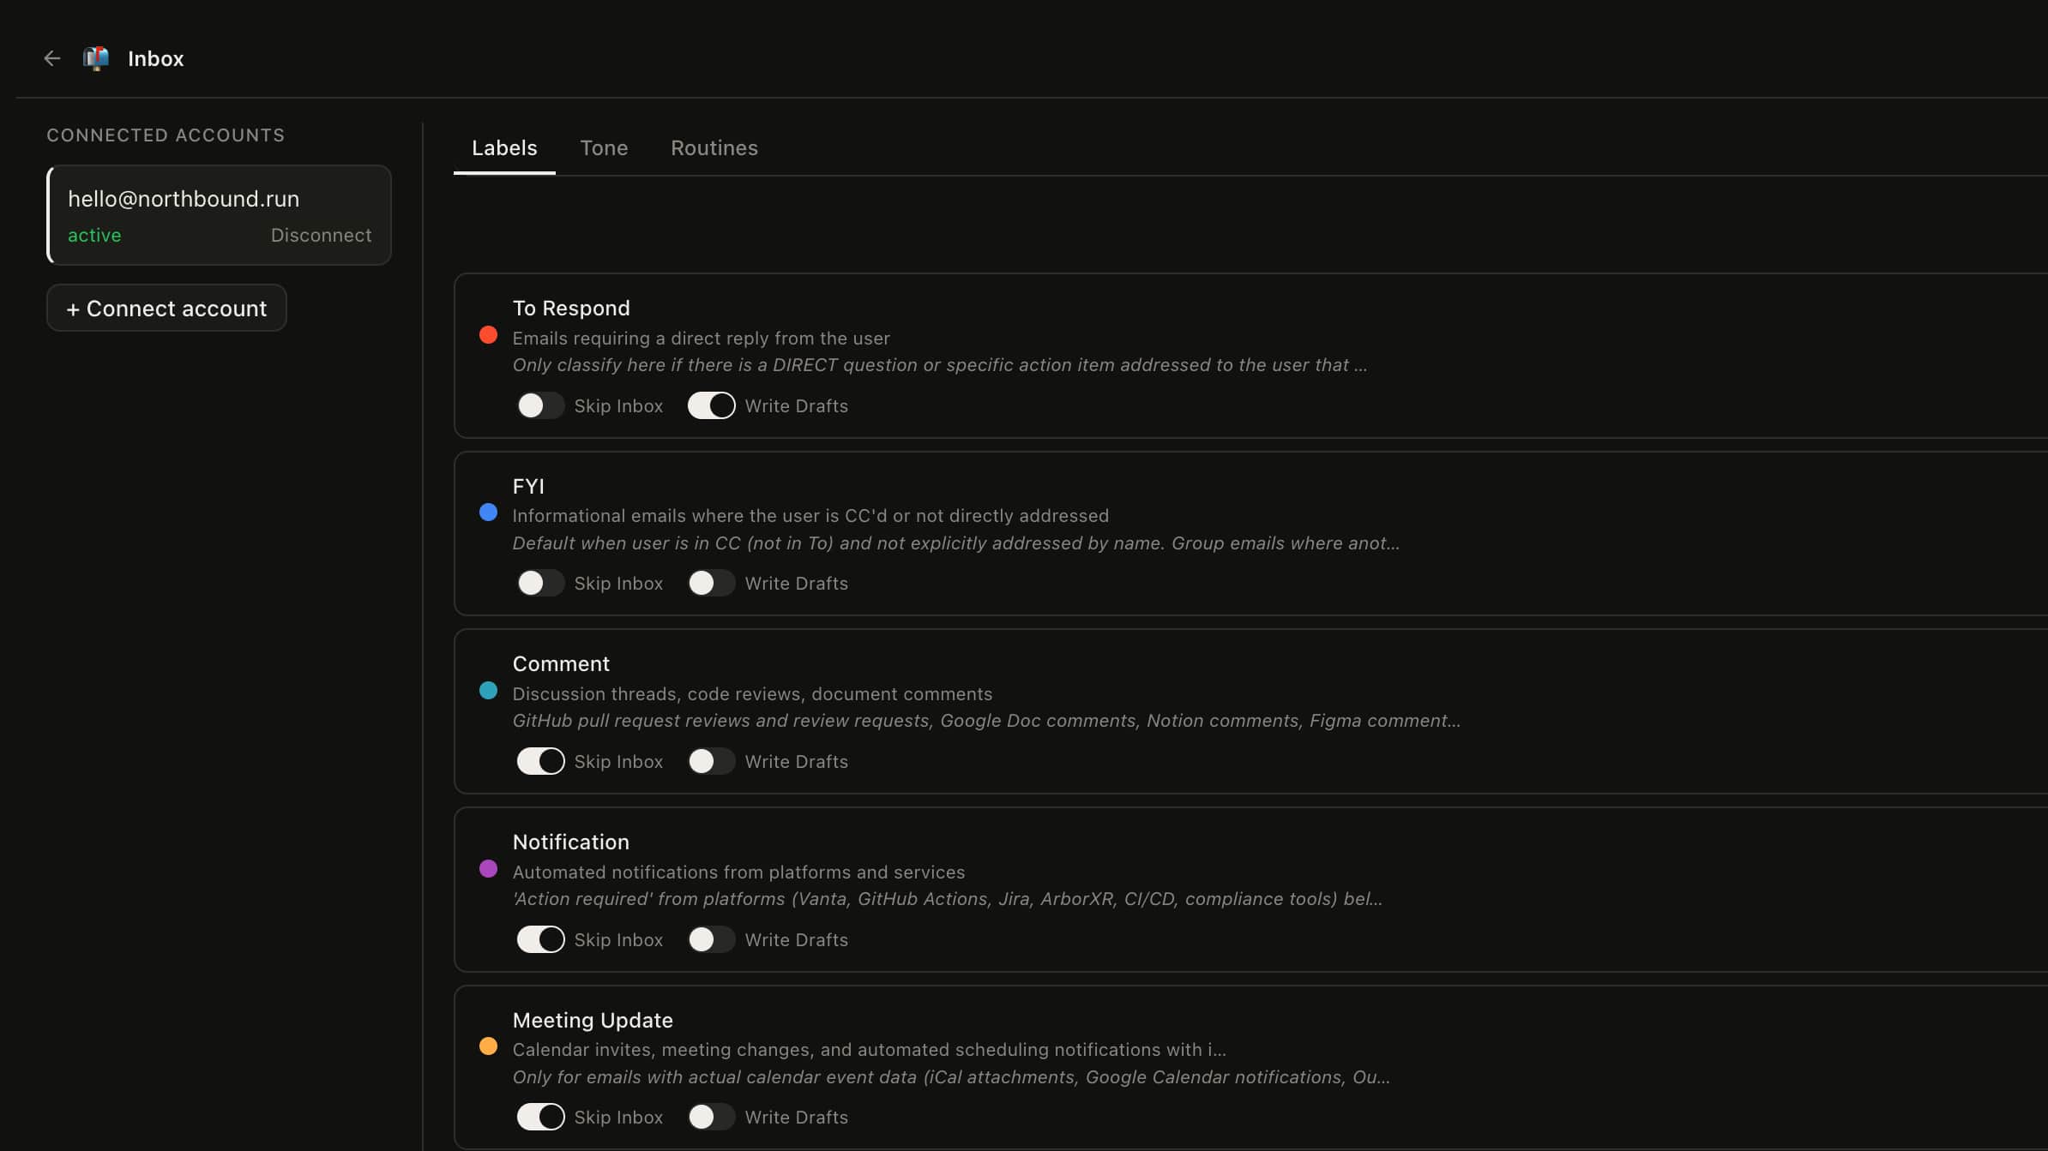Click the orange Meeting Update color dot
Screen dimensions: 2048x1151
coord(488,1046)
